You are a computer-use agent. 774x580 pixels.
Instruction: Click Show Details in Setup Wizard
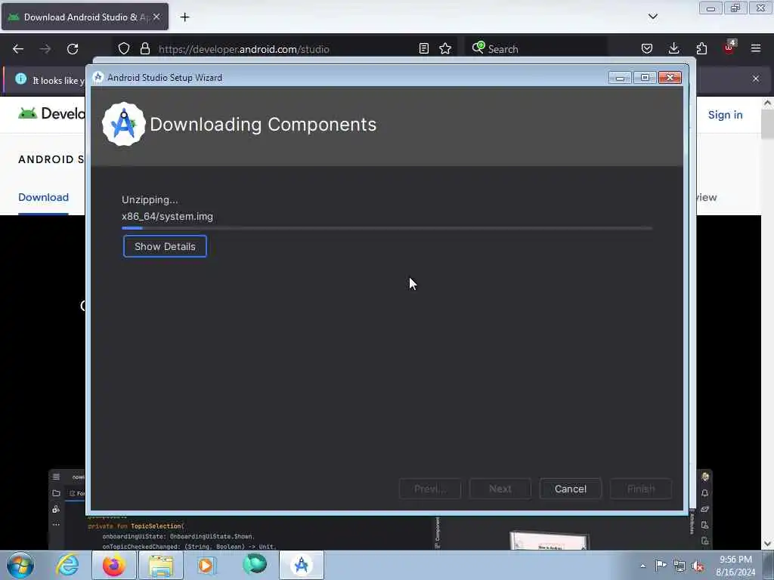click(x=165, y=246)
